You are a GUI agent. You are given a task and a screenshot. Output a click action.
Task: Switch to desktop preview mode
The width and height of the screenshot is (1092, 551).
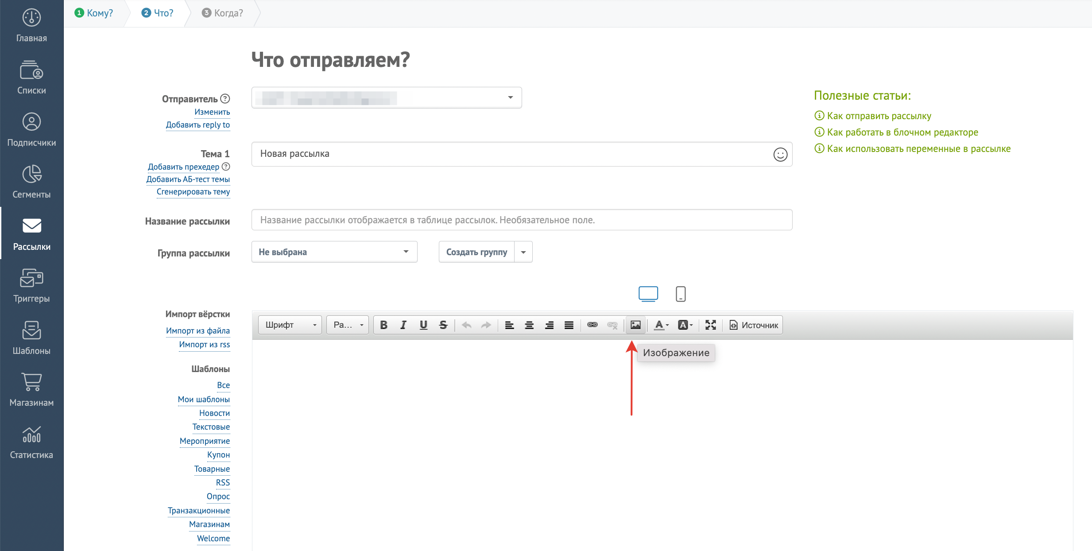point(648,294)
